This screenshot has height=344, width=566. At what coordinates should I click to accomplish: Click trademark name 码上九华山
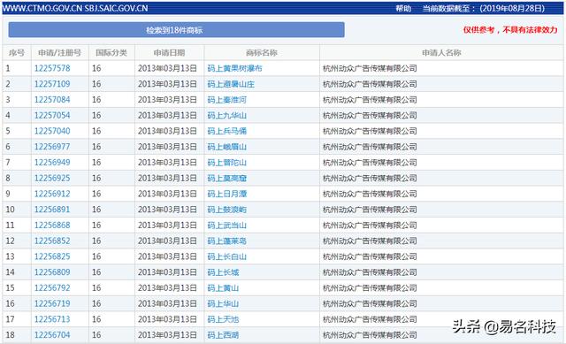(x=226, y=116)
